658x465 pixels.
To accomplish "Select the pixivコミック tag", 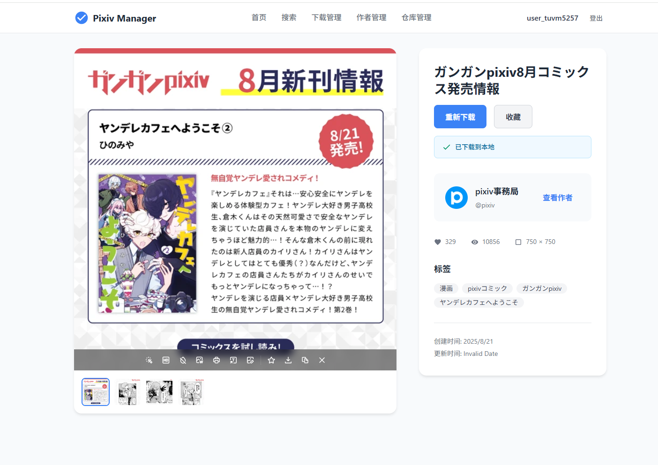I will [487, 288].
